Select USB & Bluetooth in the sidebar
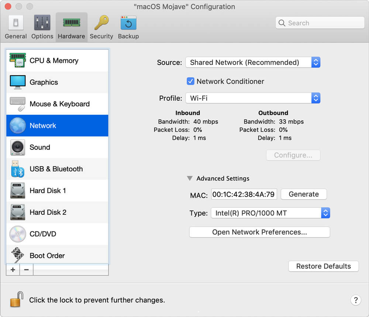Viewport: 369px width, 317px height. [x=55, y=169]
